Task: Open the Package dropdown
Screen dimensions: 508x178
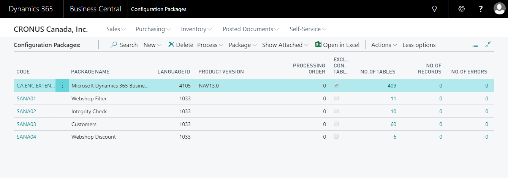Action: (243, 45)
